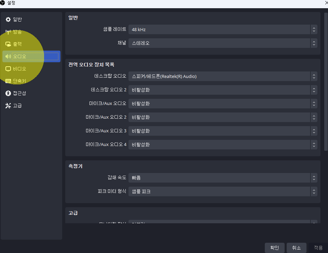Click the 취소 button
This screenshot has width=328, height=253.
click(297, 248)
